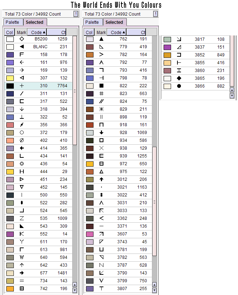Click the exclamation button in the middle panel header

tap(155, 14)
